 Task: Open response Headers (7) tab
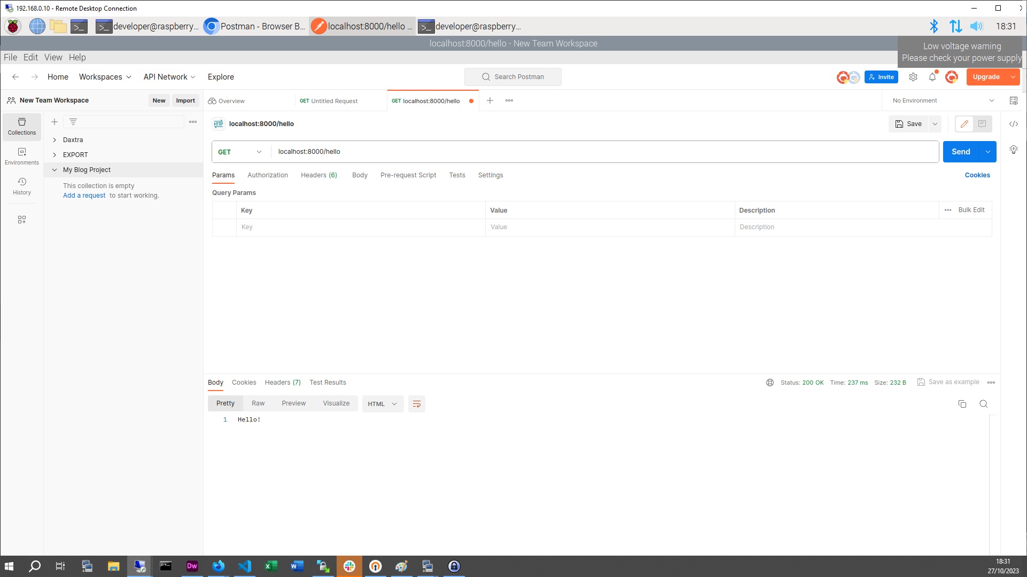(x=283, y=383)
